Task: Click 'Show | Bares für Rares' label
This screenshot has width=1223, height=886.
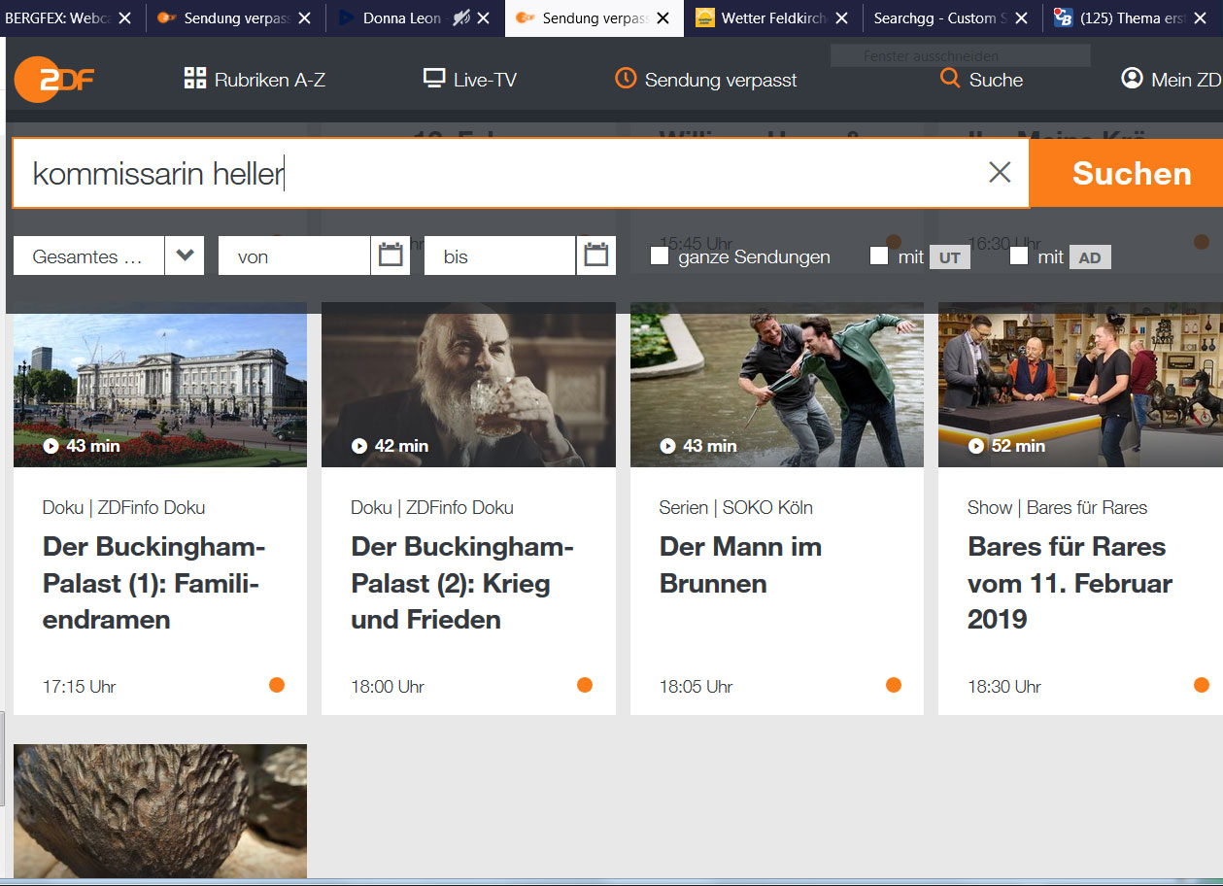Action: point(1057,507)
